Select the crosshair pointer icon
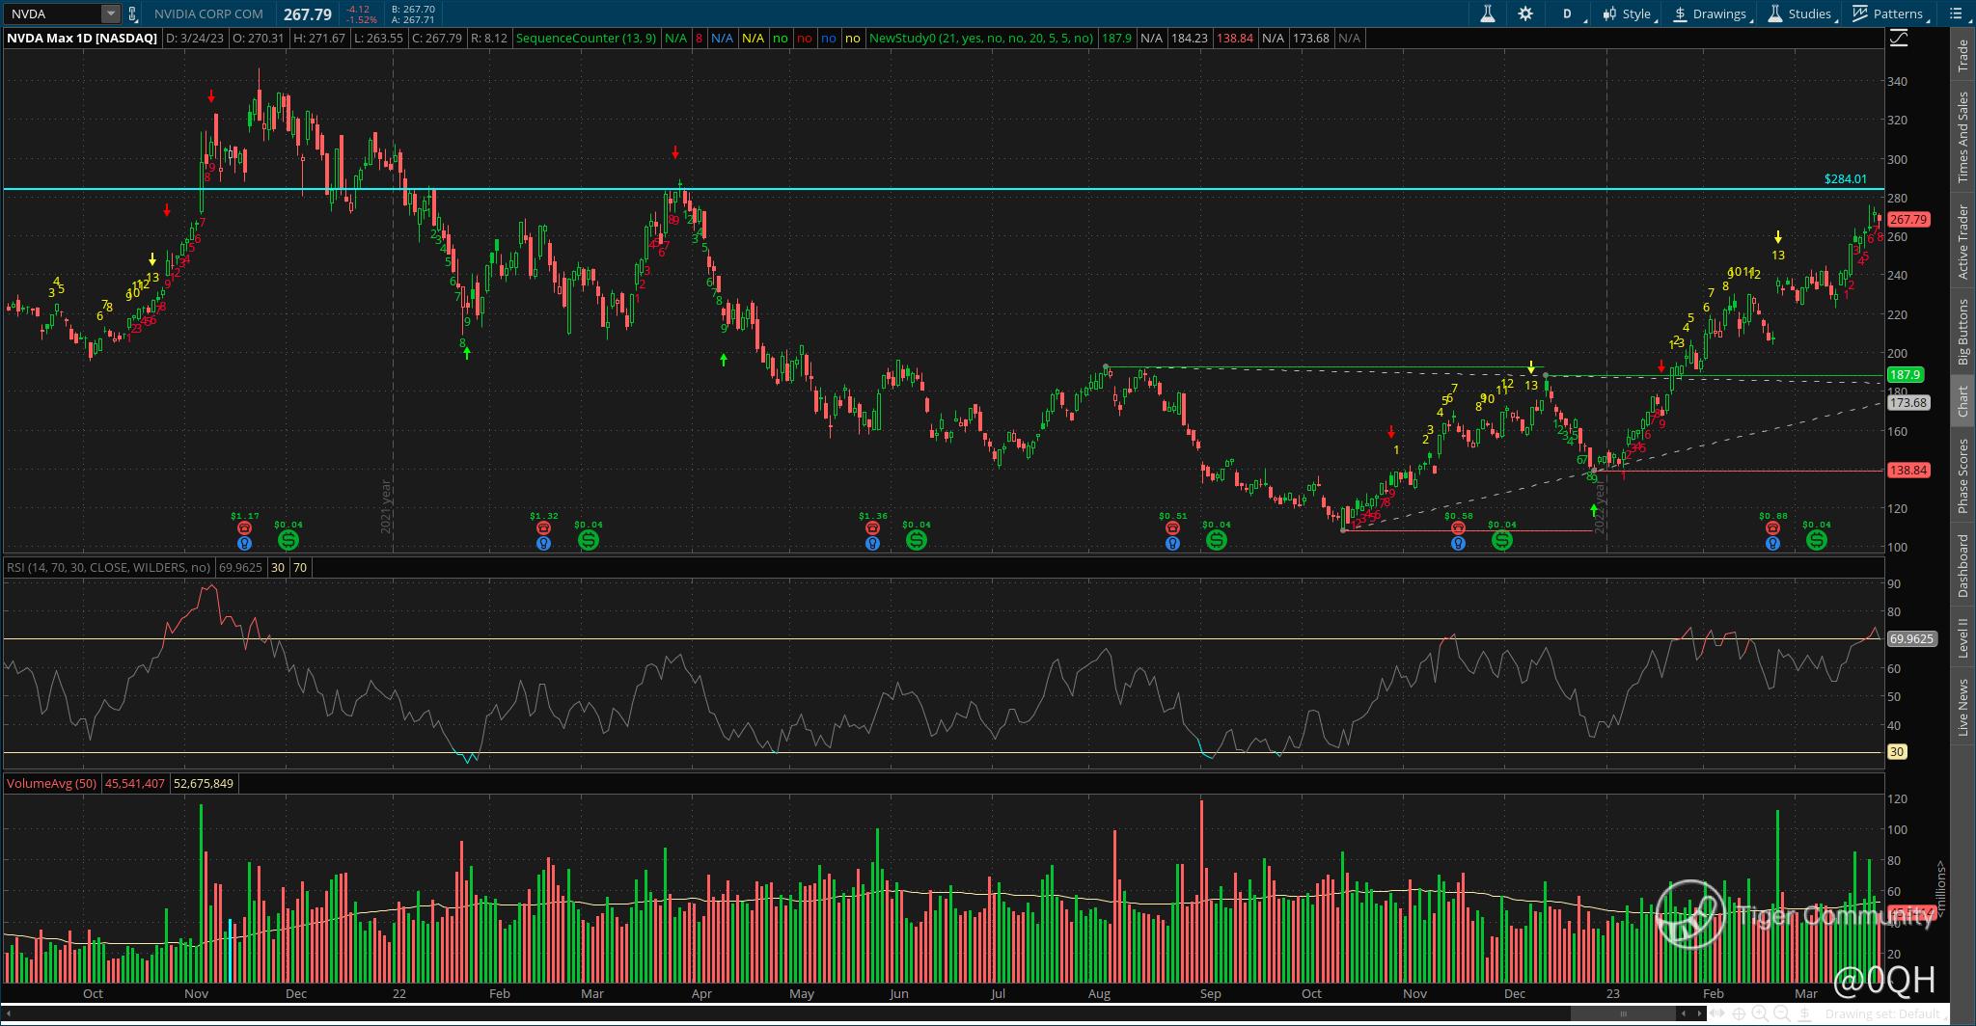The height and width of the screenshot is (1026, 1976). pos(1739,1013)
